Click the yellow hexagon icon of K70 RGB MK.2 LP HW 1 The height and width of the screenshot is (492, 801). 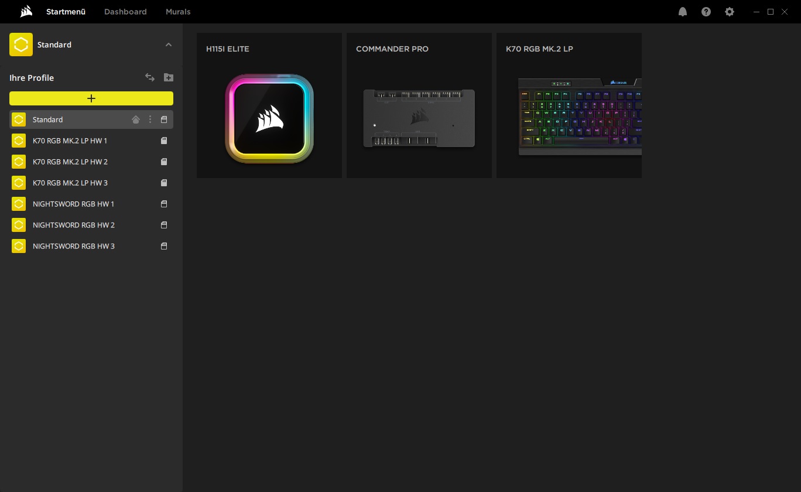19,141
